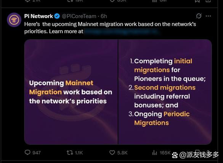Screen dimensions: 223x163
Task: Bookmark the previous post at the top edge
Action: point(197,1)
